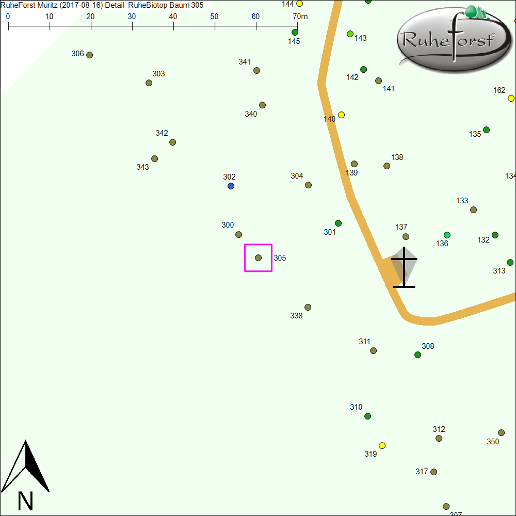Click green tree marker 310
516x516 pixels.
pyautogui.click(x=367, y=416)
